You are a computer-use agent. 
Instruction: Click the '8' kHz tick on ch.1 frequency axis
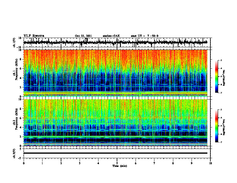21,59
